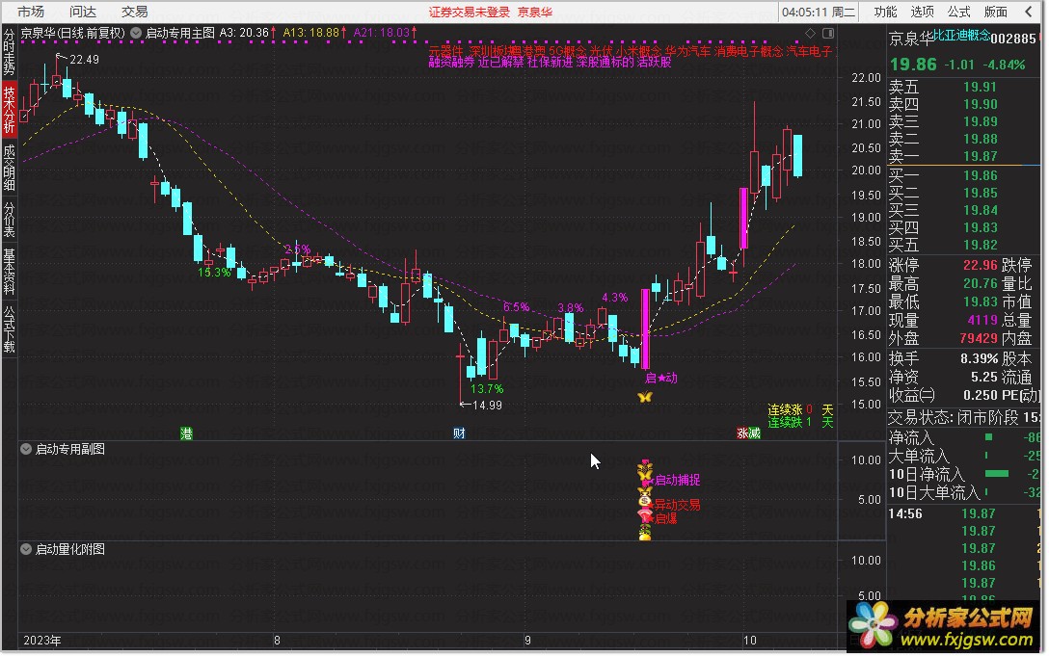Click the 涨停 22.96 value
The image size is (1049, 656).
tap(981, 266)
